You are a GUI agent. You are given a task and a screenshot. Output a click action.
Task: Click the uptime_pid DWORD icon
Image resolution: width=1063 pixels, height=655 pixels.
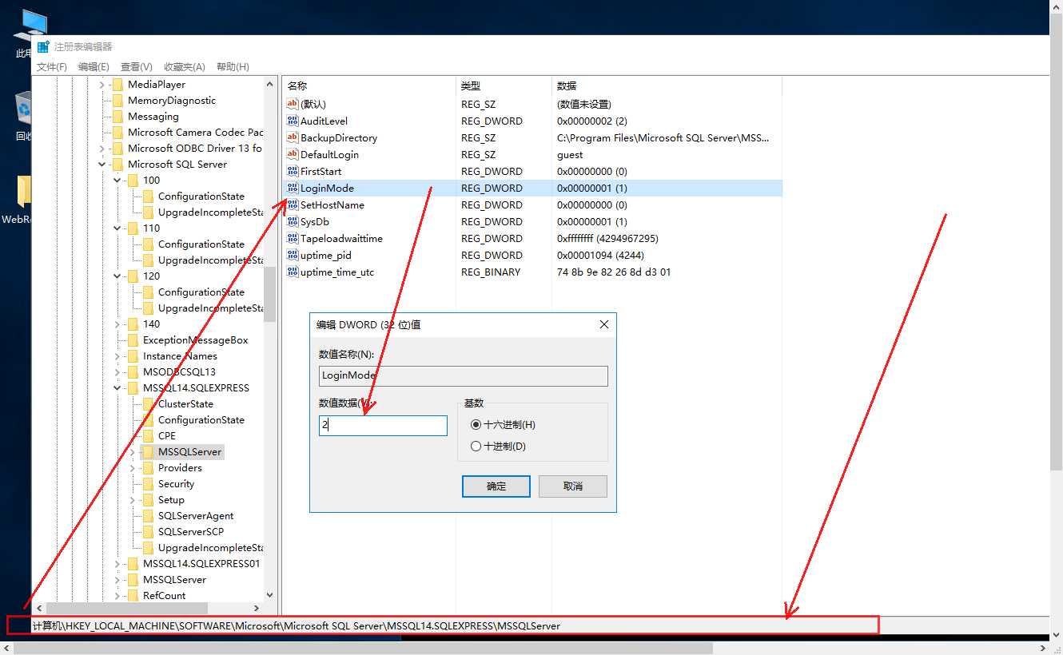coord(293,255)
